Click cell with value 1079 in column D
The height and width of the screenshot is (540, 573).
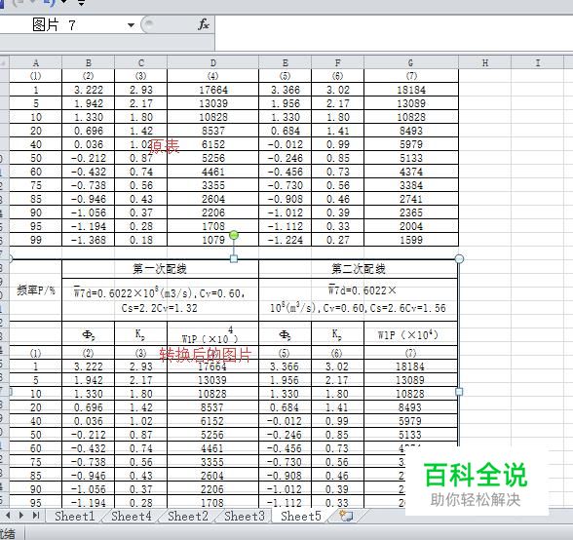(212, 240)
